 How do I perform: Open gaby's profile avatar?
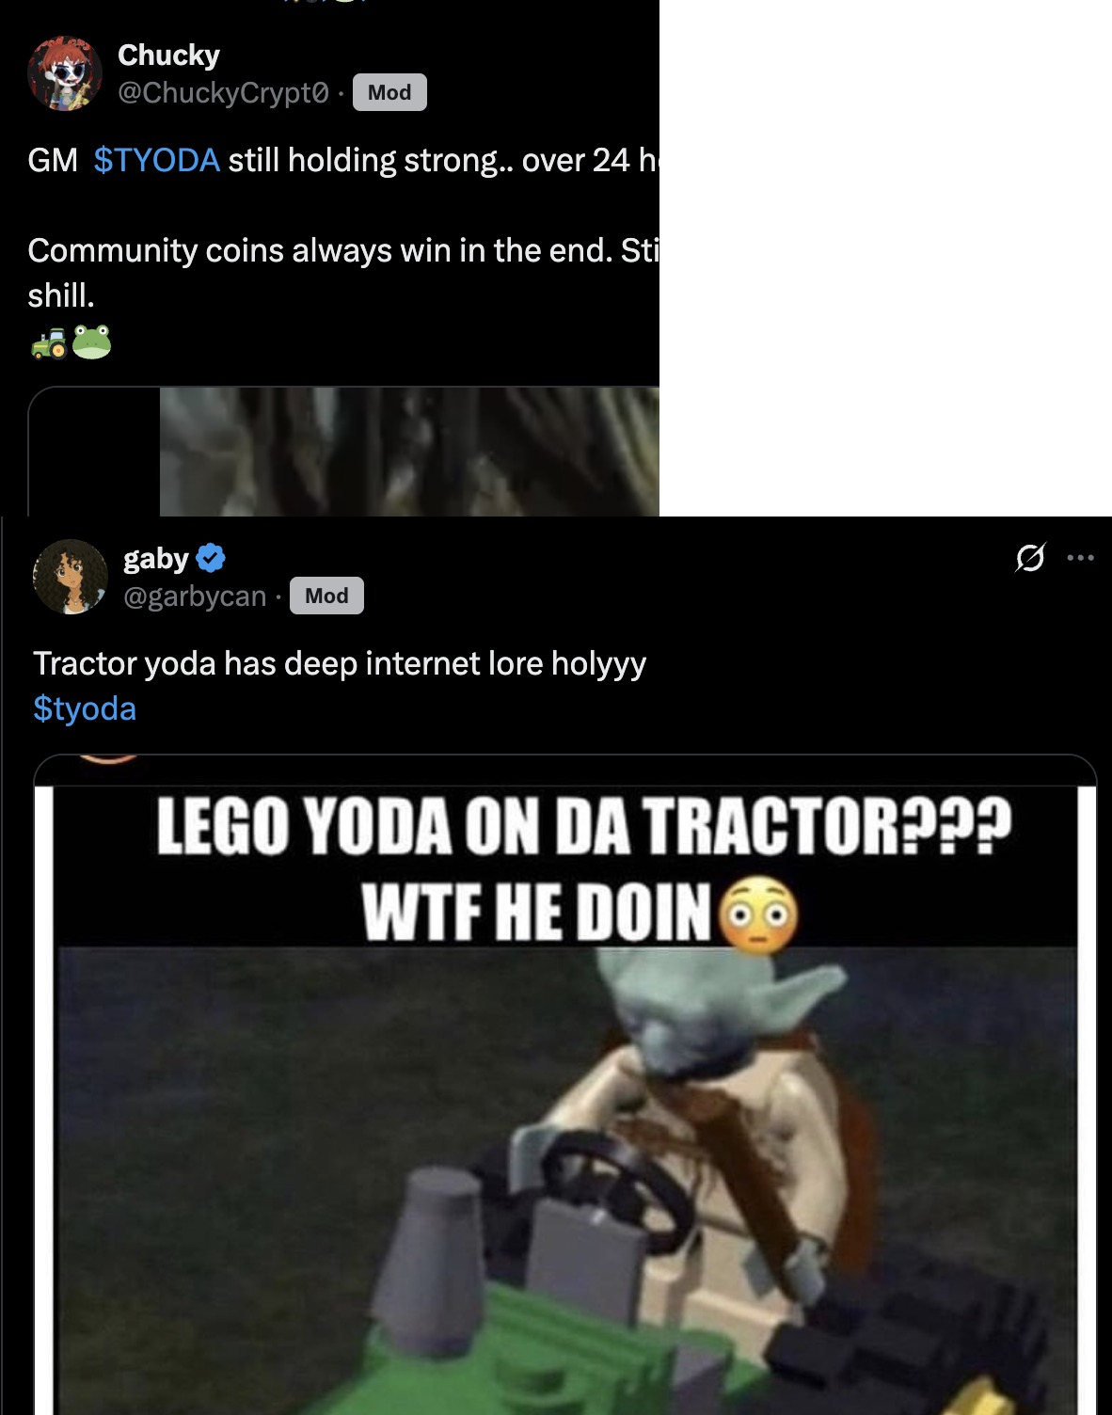click(71, 577)
